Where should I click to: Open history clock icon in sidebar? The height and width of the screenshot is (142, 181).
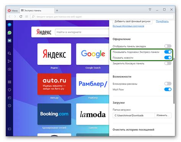[10, 105]
